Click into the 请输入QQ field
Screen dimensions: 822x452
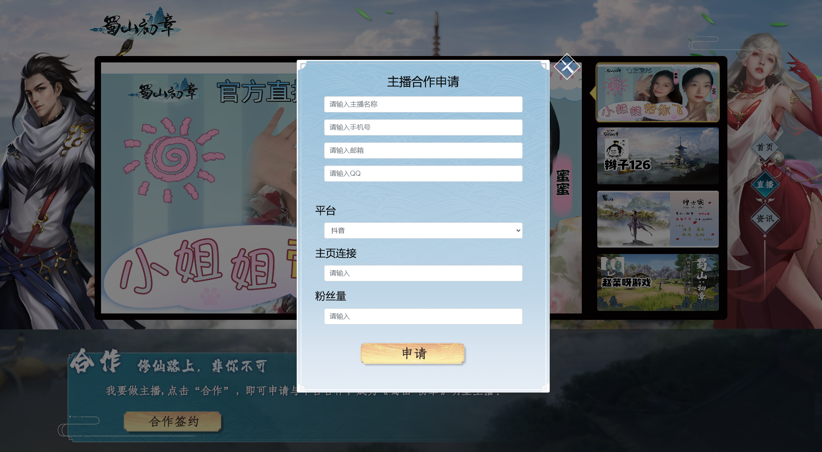[x=423, y=174]
